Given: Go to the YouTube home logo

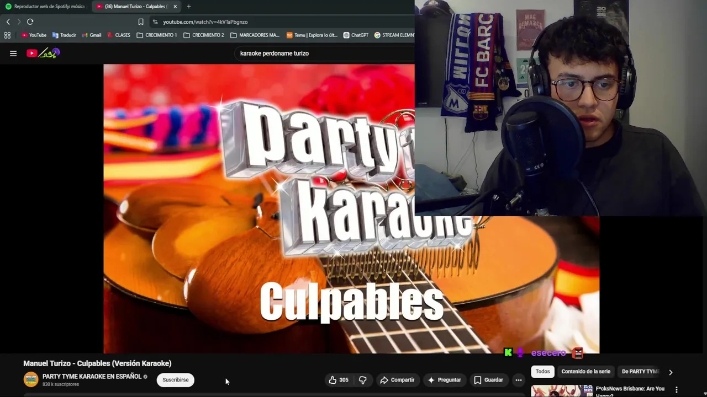Looking at the screenshot, I should tap(43, 53).
